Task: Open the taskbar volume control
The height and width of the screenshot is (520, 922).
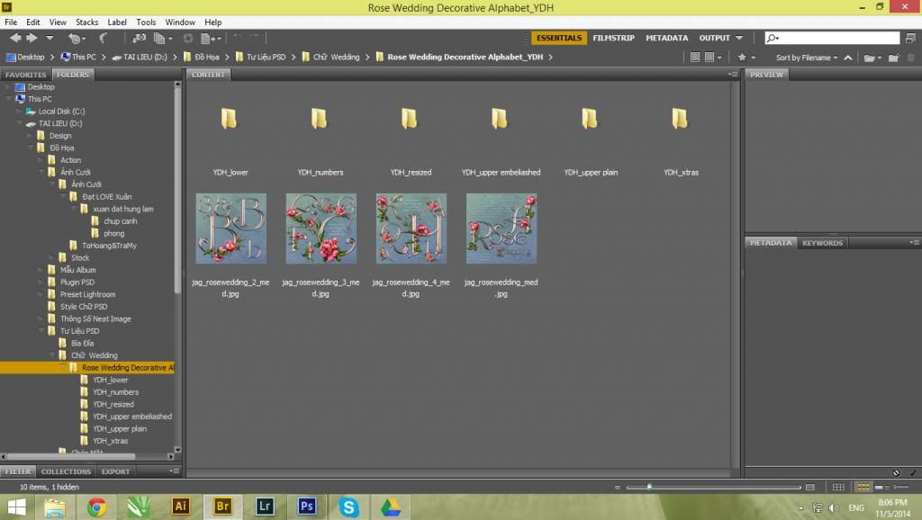Action: pos(833,507)
